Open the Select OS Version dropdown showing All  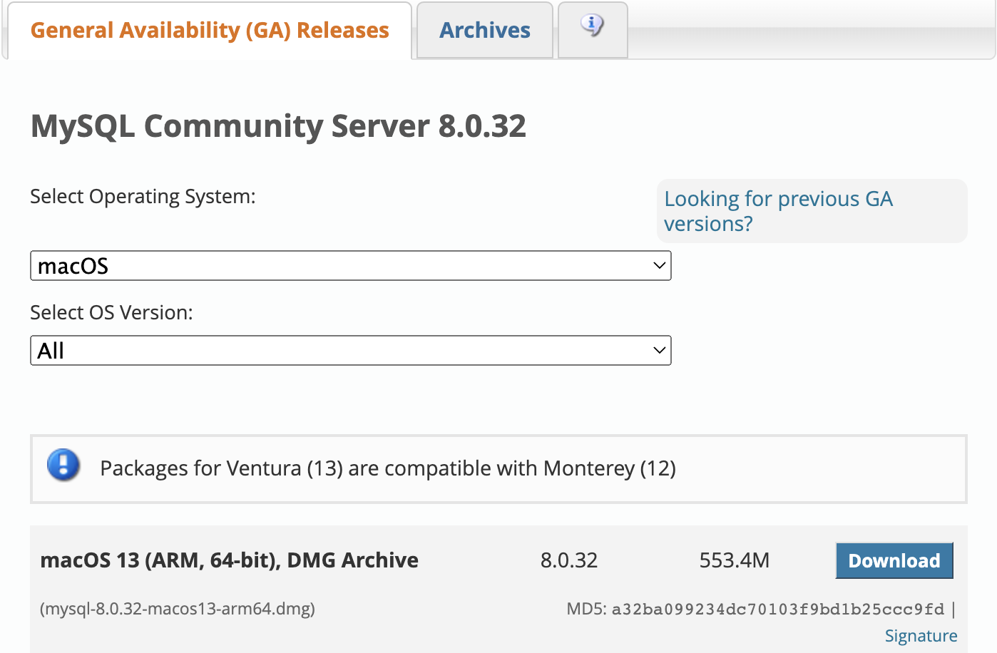pyautogui.click(x=351, y=351)
